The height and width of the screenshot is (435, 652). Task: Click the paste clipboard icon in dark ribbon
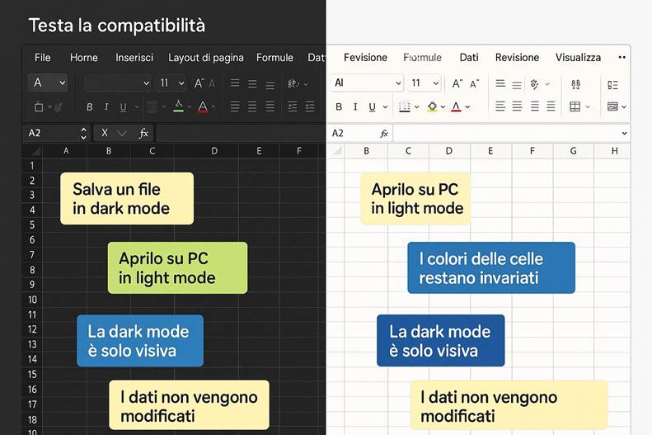tap(39, 107)
